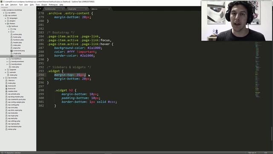Open readme.html in the sidebar
The image size is (273, 154).
pos(12,91)
